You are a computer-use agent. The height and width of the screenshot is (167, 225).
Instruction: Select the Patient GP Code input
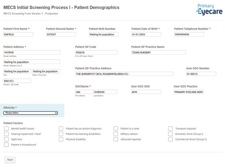click(96, 52)
